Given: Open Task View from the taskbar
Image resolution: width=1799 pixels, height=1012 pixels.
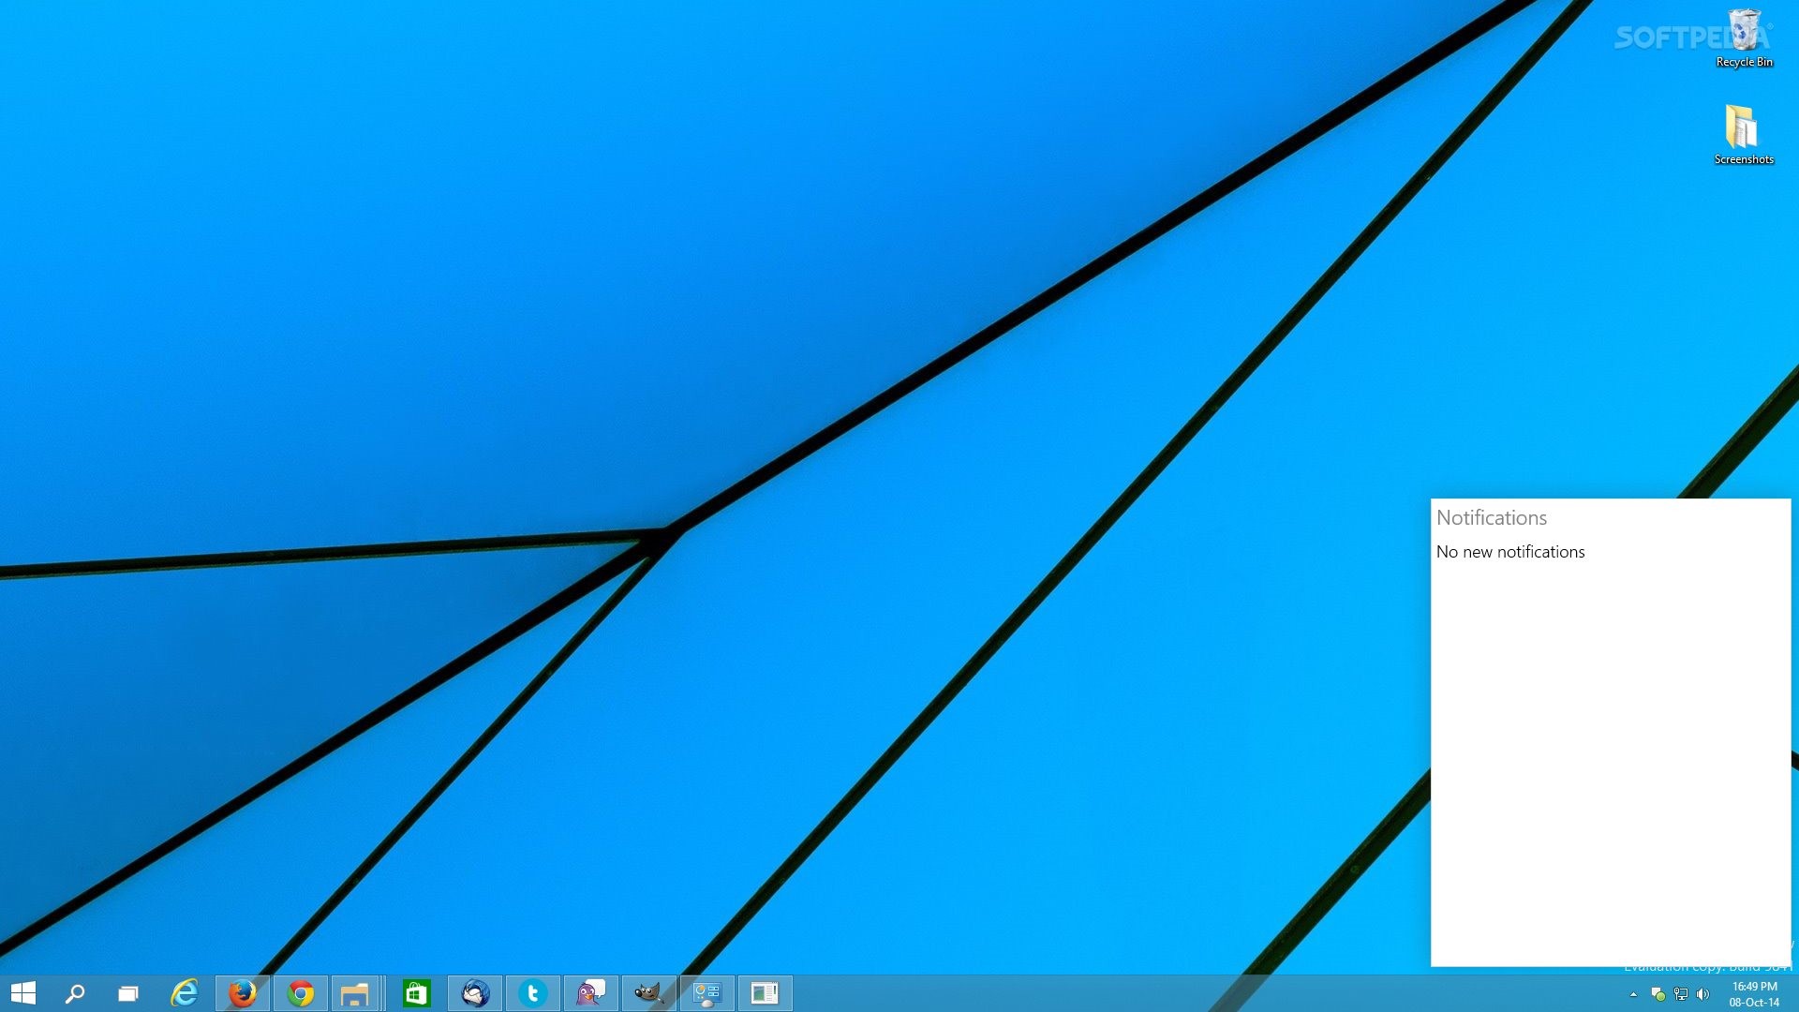Looking at the screenshot, I should click(128, 993).
